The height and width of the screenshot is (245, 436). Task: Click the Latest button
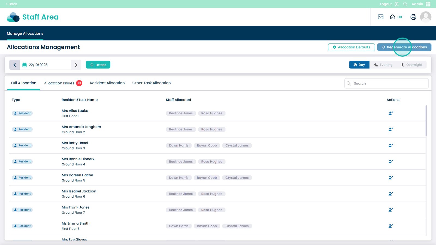click(x=98, y=65)
